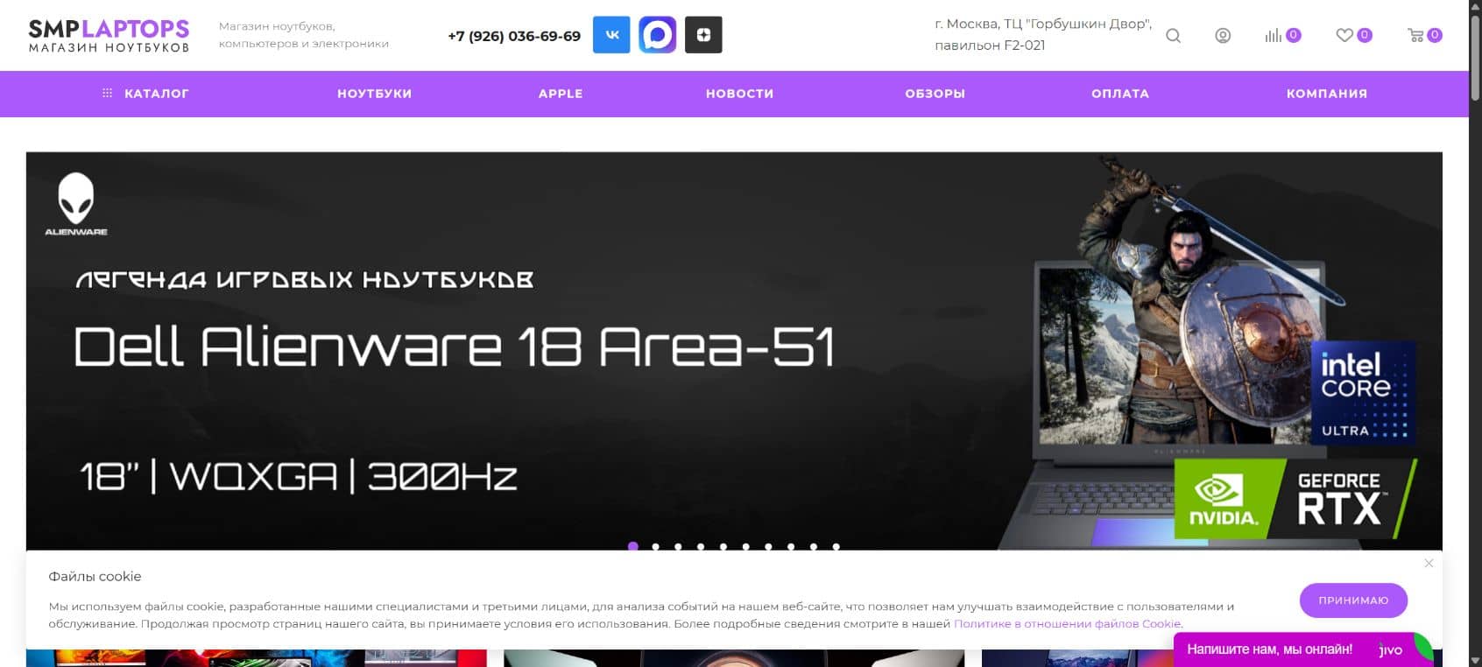This screenshot has height=667, width=1482.
Task: Click the Dell Alienware 18 Area-51 banner
Action: [734, 352]
